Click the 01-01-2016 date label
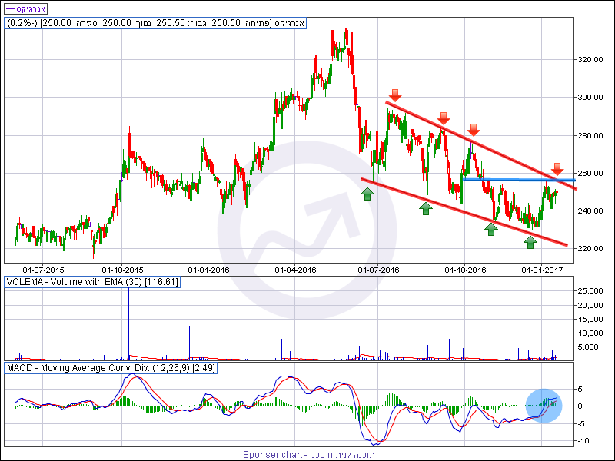Screen dimensions: 615x461 (208, 270)
